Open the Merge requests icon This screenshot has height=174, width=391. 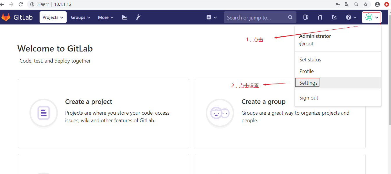(320, 17)
